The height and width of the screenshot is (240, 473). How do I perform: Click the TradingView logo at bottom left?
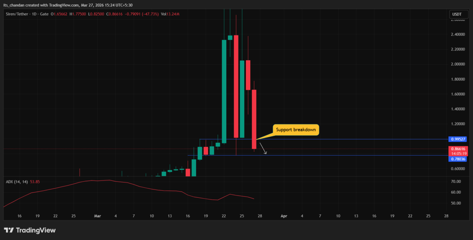pyautogui.click(x=30, y=230)
